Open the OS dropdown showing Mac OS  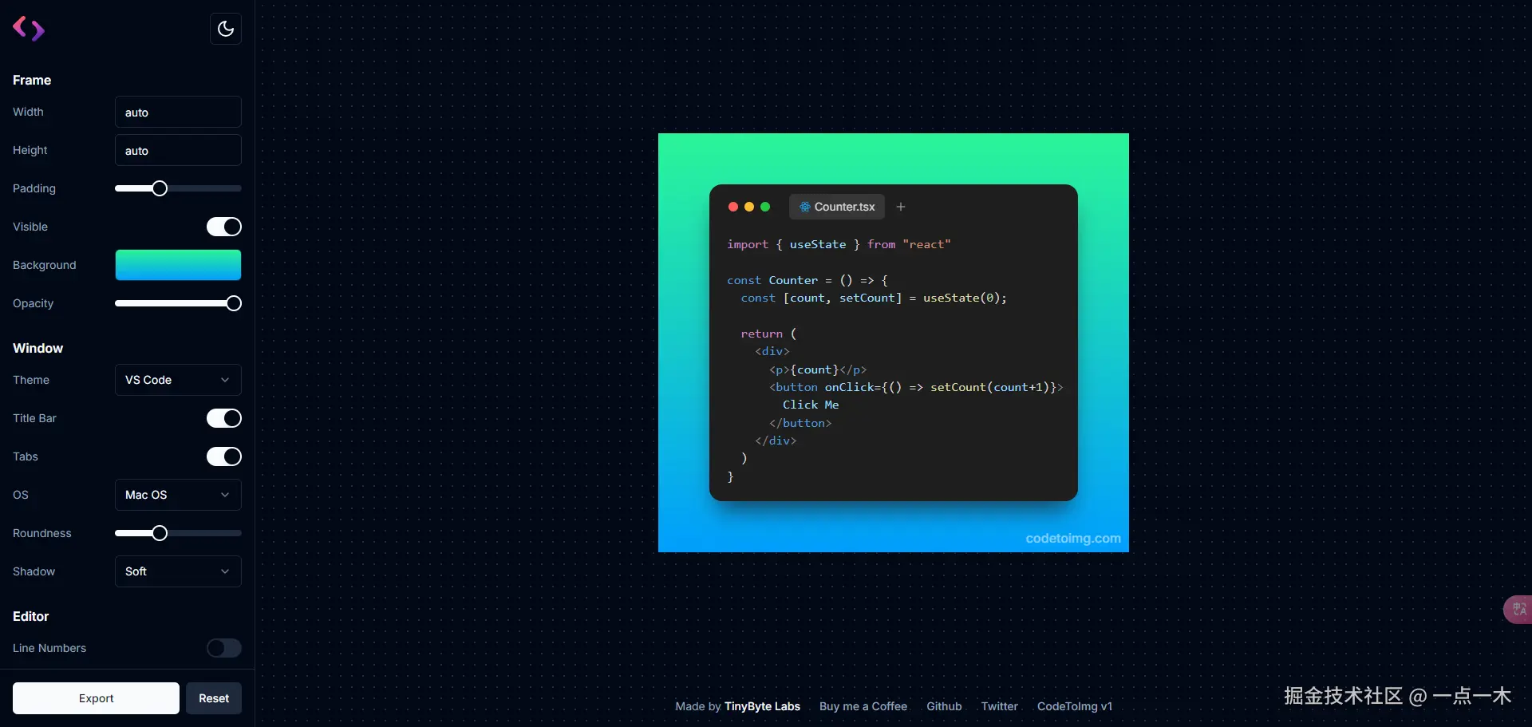tap(177, 495)
